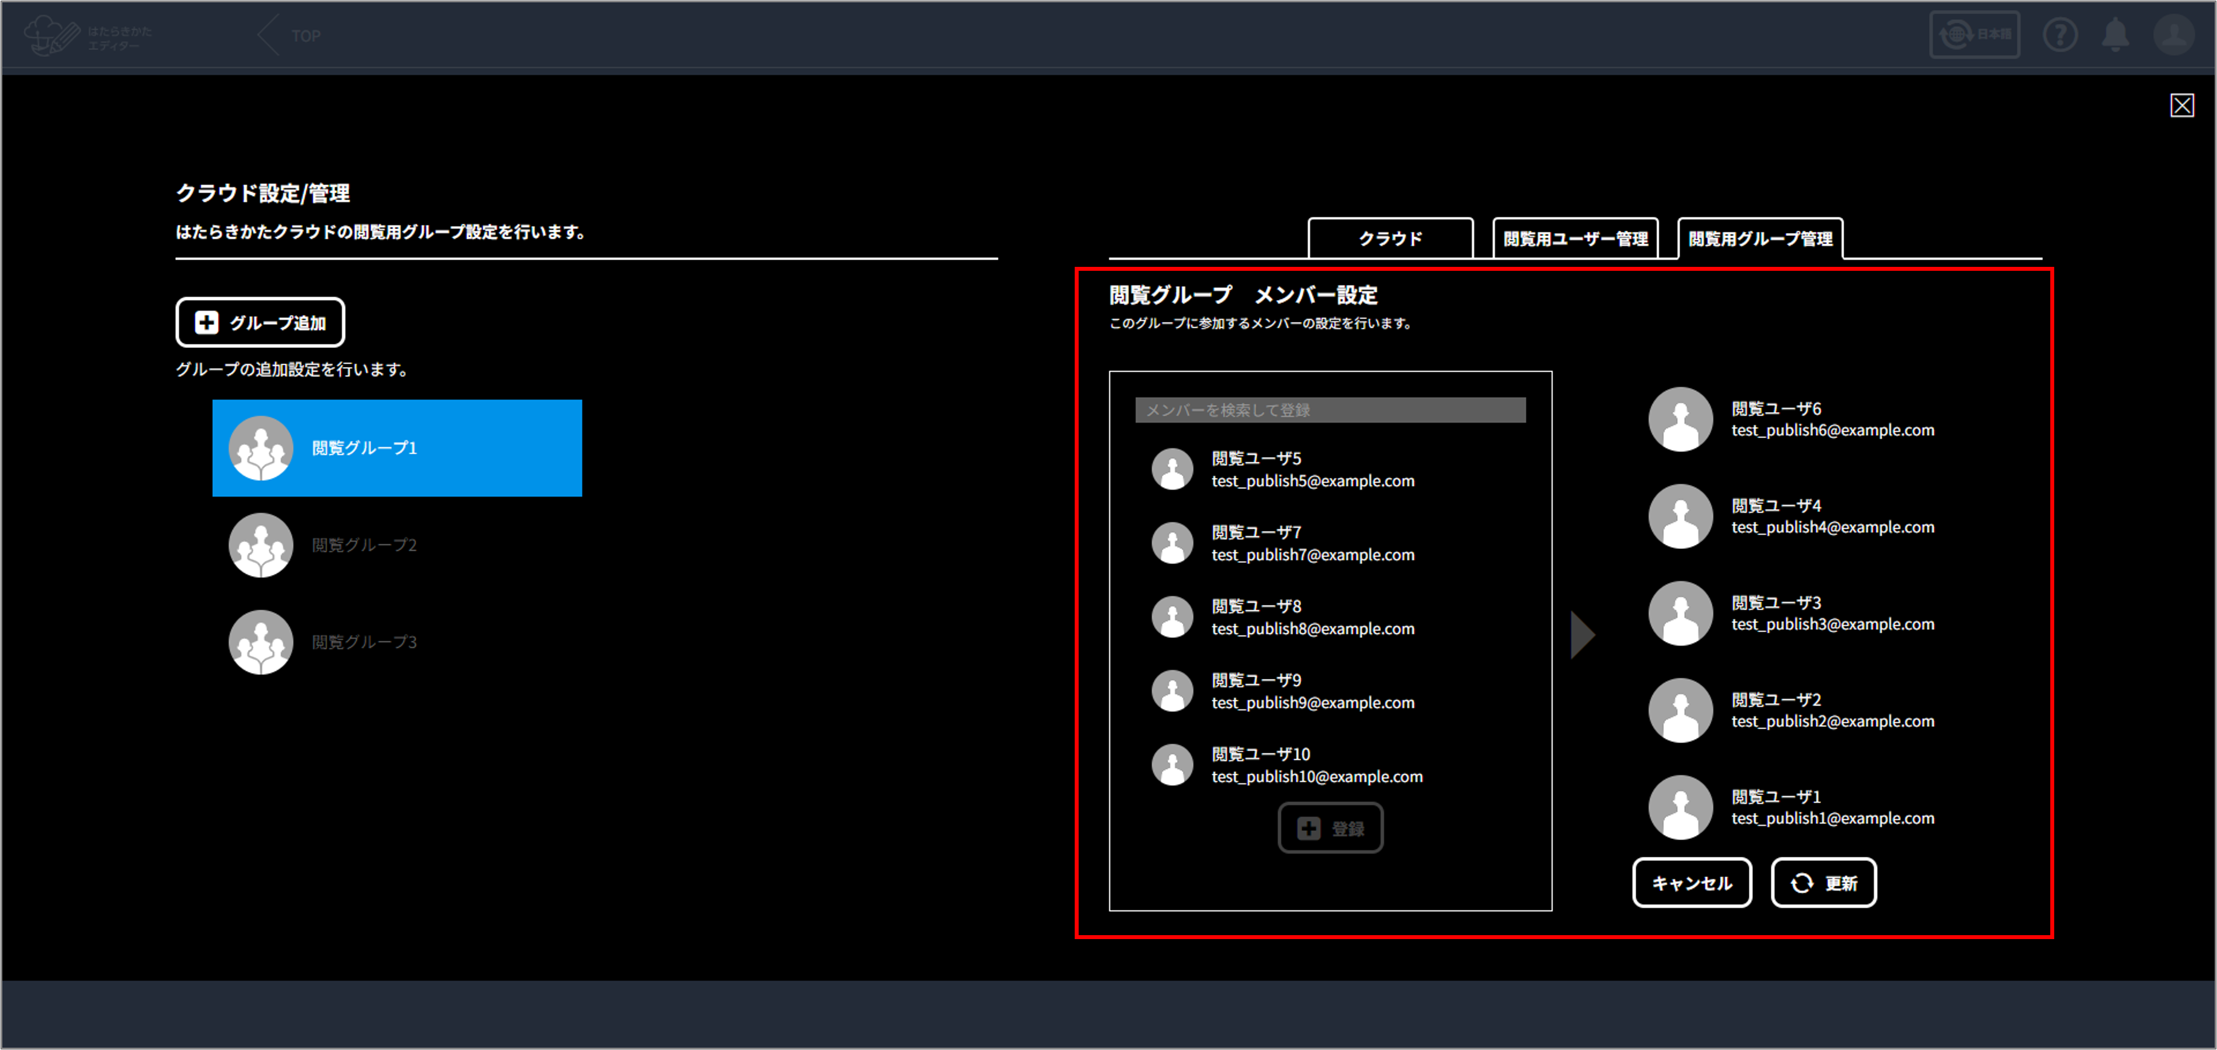This screenshot has height=1050, width=2217.
Task: Click the 閲覧グループ3 group avatar icon
Action: 261,642
